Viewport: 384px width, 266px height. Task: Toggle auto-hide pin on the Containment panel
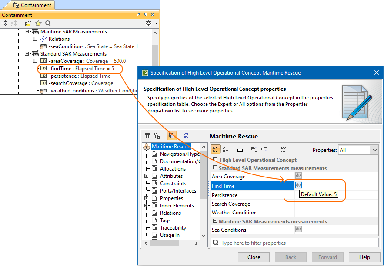[x=146, y=15]
